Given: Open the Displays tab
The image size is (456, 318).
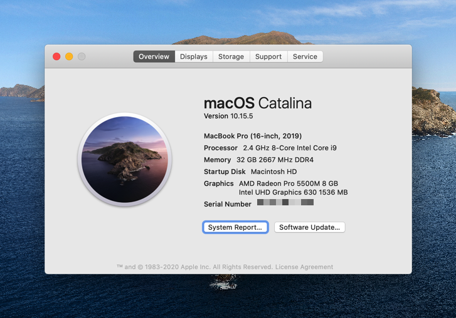Looking at the screenshot, I should (x=194, y=56).
